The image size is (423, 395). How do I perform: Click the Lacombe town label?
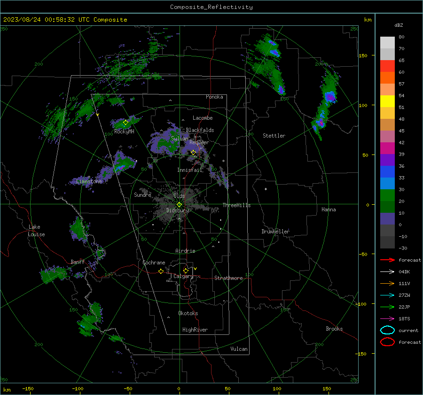pos(203,118)
